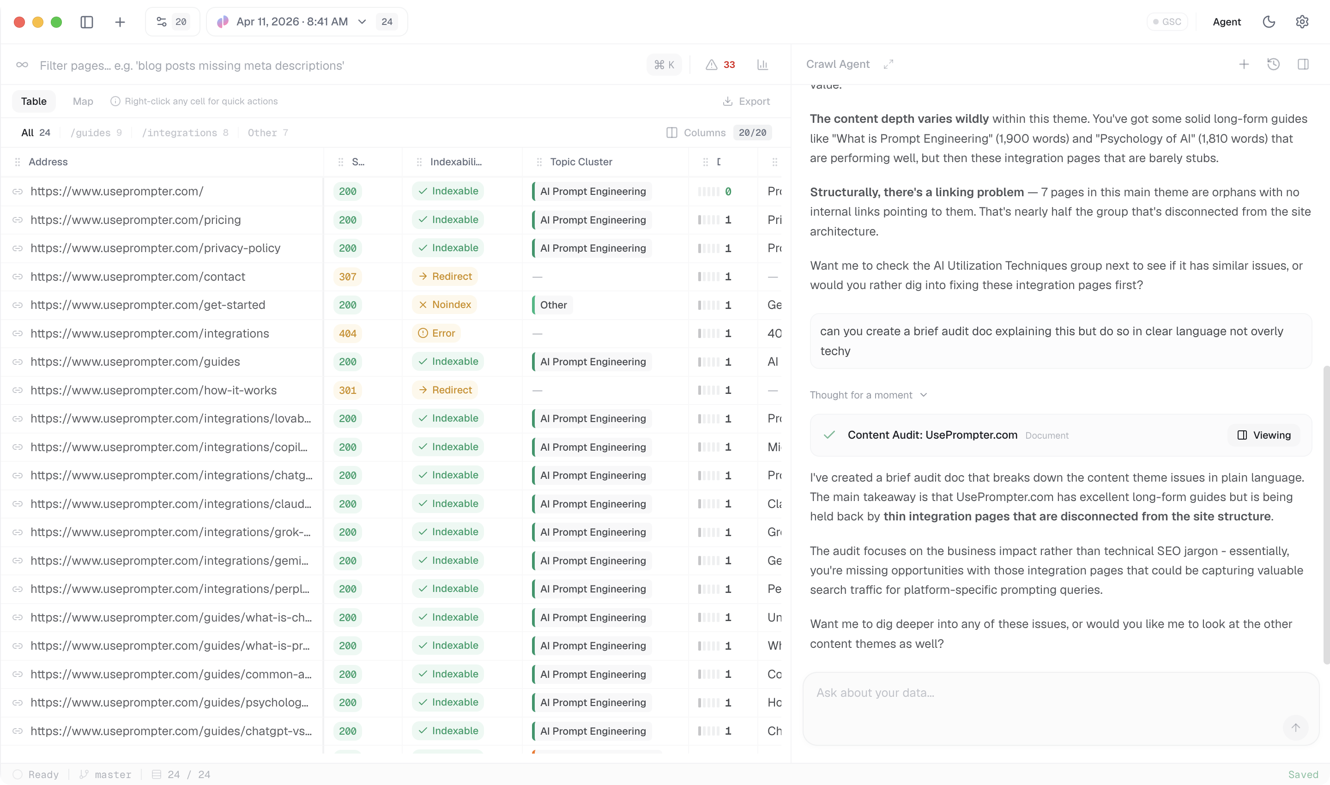The height and width of the screenshot is (785, 1330).
Task: Select the All 24 filter tab
Action: click(36, 132)
